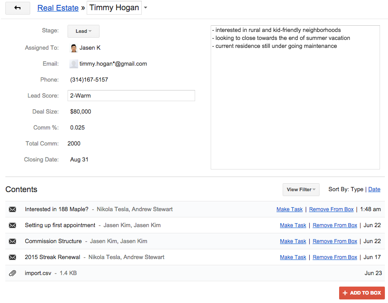388x303 pixels.
Task: Click Jasen K's avatar photo
Action: [x=73, y=47]
